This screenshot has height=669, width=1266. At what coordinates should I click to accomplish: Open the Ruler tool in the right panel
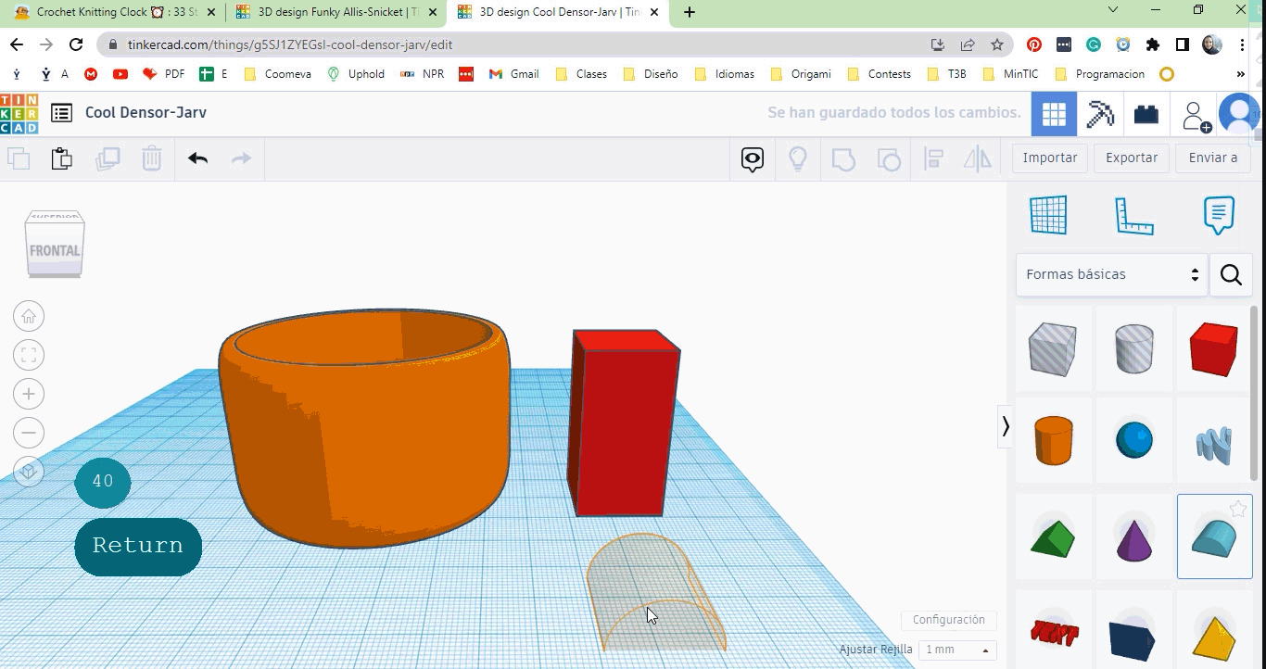[1133, 215]
